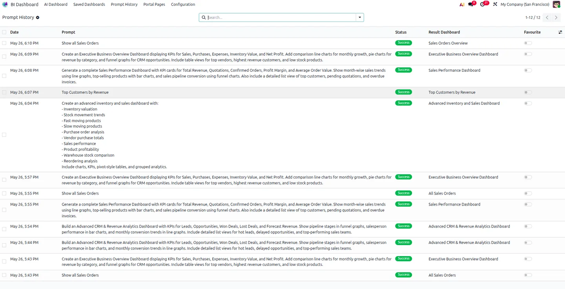565x289 pixels.
Task: Toggle favourite for the 6:09 PM Executive dashboard
Action: tap(528, 54)
